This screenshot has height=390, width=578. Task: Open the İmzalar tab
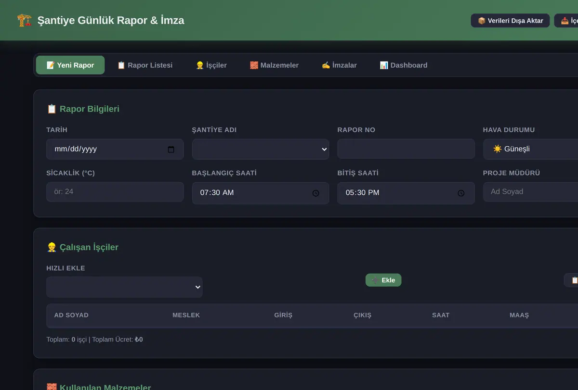tap(340, 65)
